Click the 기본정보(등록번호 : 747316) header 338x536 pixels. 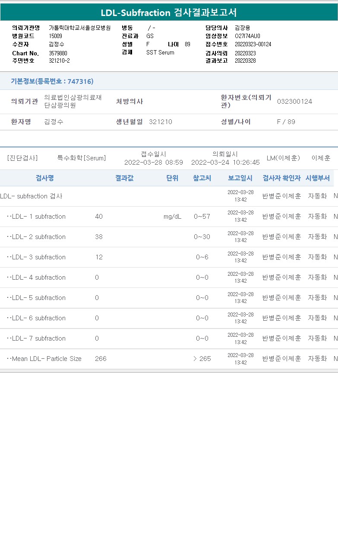coord(52,81)
